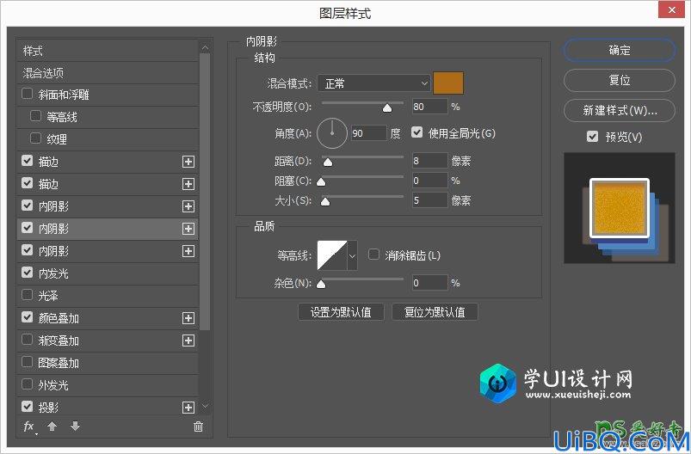Click the 不透明度(O) opacity slider handle
The image size is (691, 454).
(387, 107)
